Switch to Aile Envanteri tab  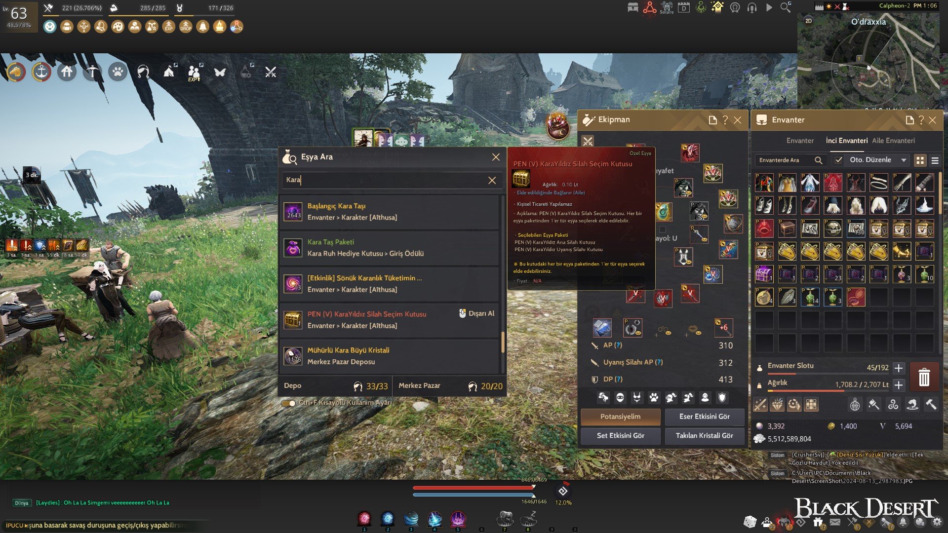click(893, 141)
